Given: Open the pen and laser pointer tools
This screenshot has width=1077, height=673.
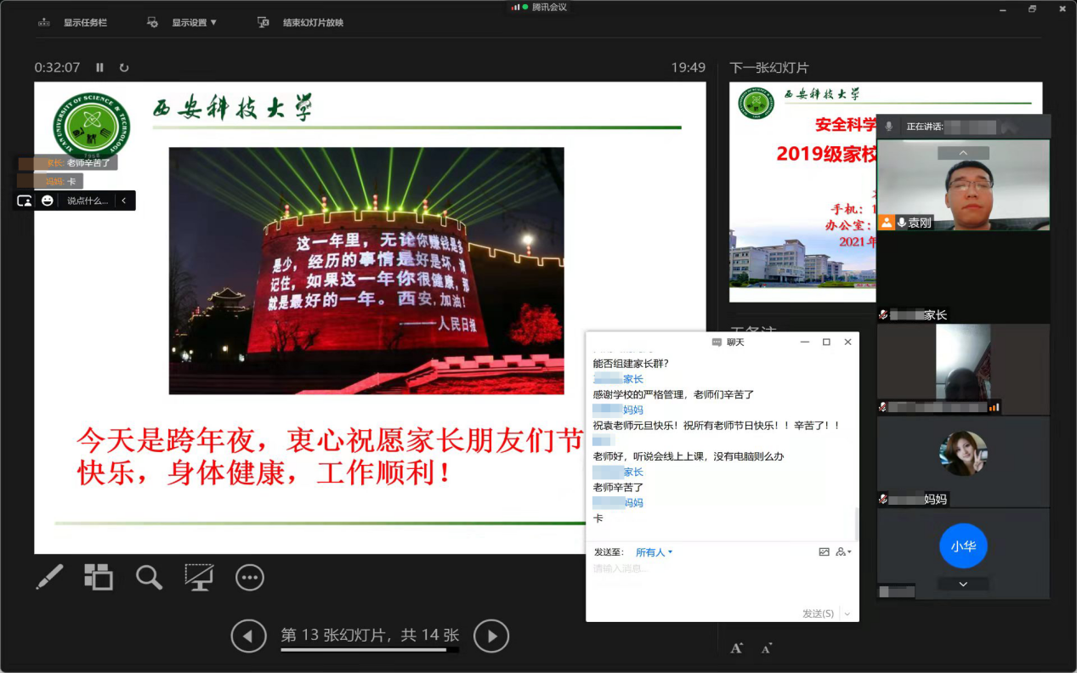Looking at the screenshot, I should (49, 577).
